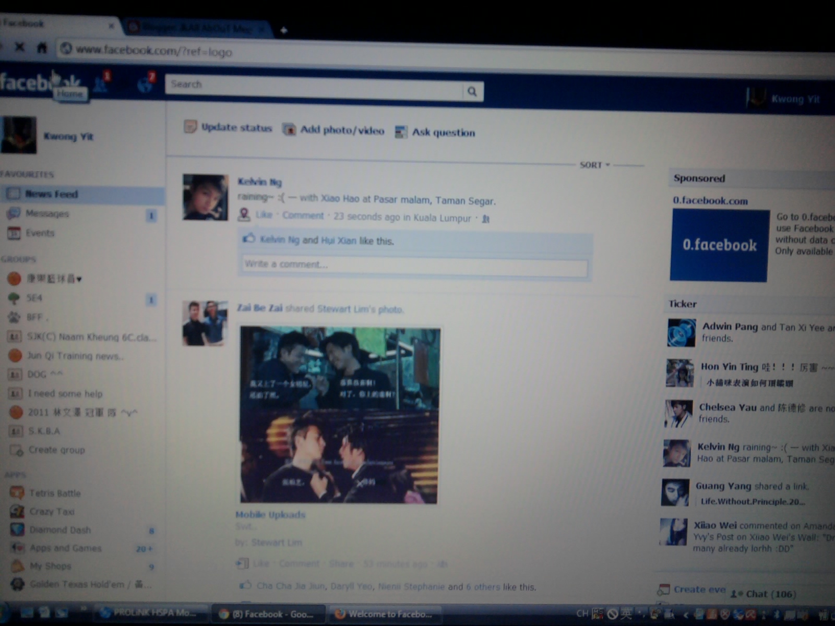Switch to Welcome to Facebook taskbar item
The width and height of the screenshot is (835, 626).
click(384, 614)
